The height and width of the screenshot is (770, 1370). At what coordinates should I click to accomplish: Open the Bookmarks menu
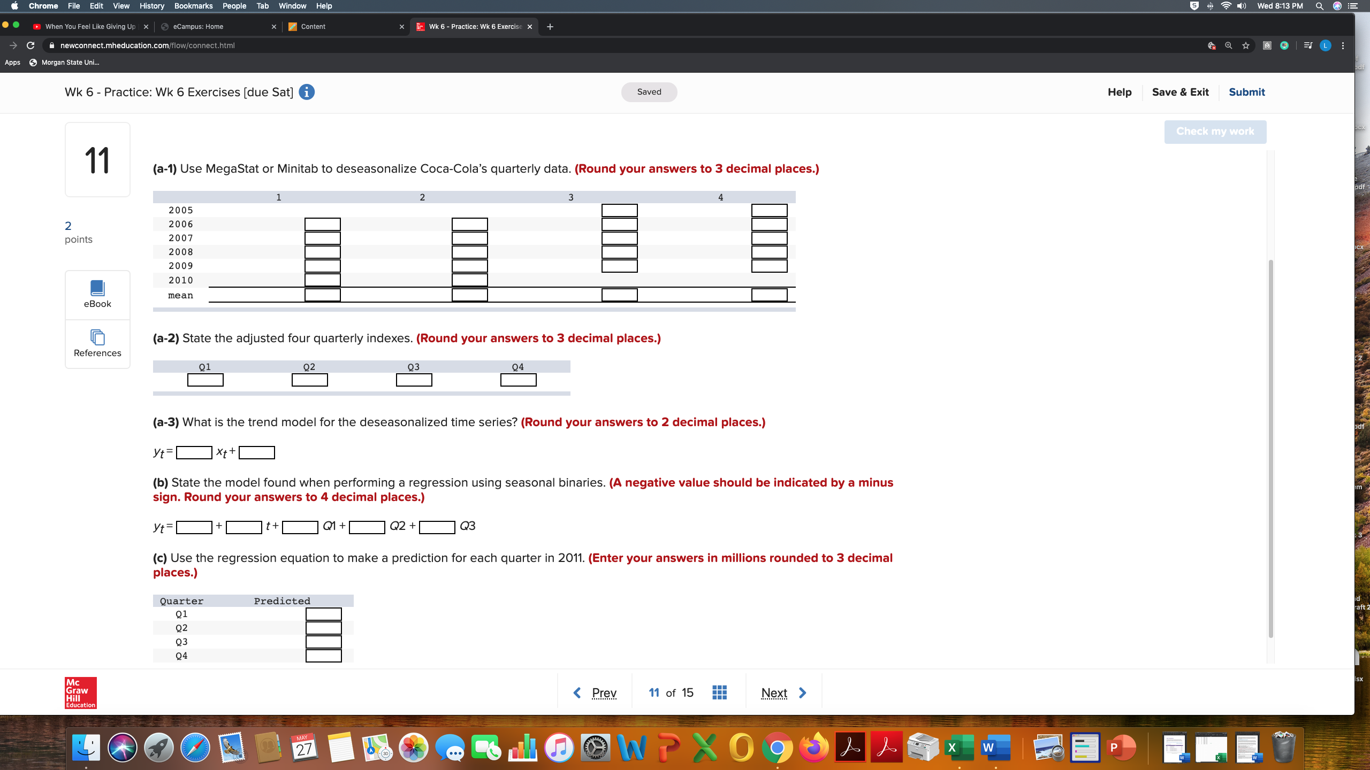pos(194,6)
